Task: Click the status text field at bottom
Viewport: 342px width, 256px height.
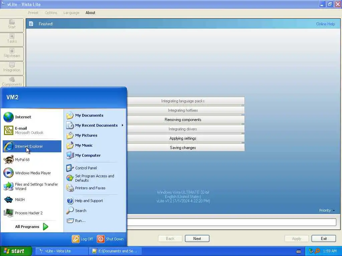Action: pos(231,222)
